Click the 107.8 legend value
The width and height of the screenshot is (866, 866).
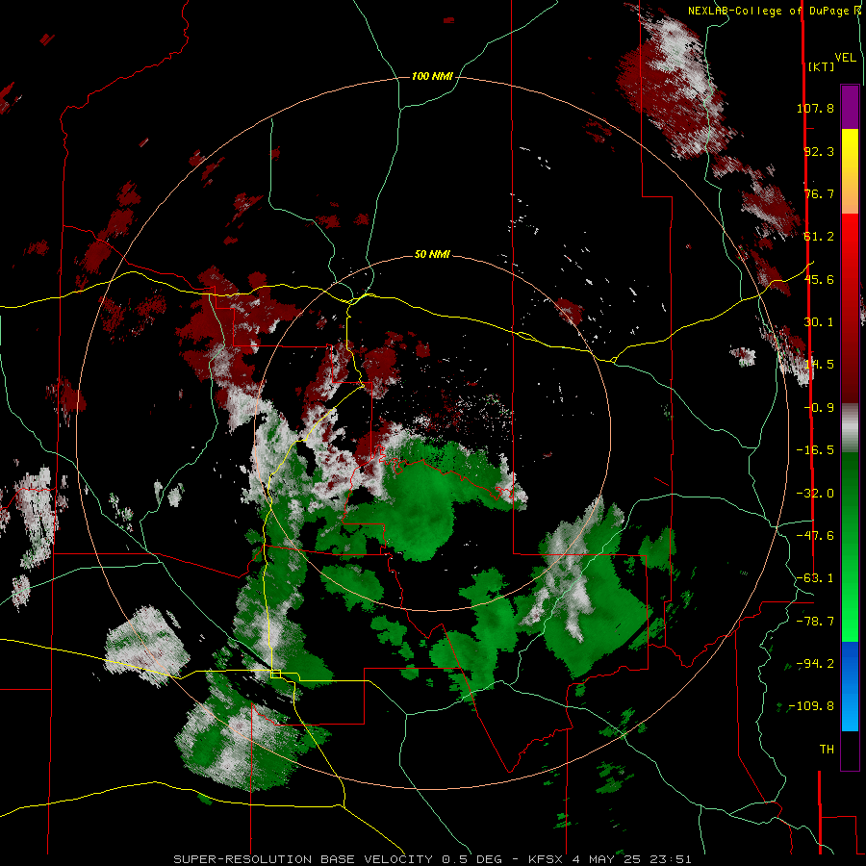point(815,108)
